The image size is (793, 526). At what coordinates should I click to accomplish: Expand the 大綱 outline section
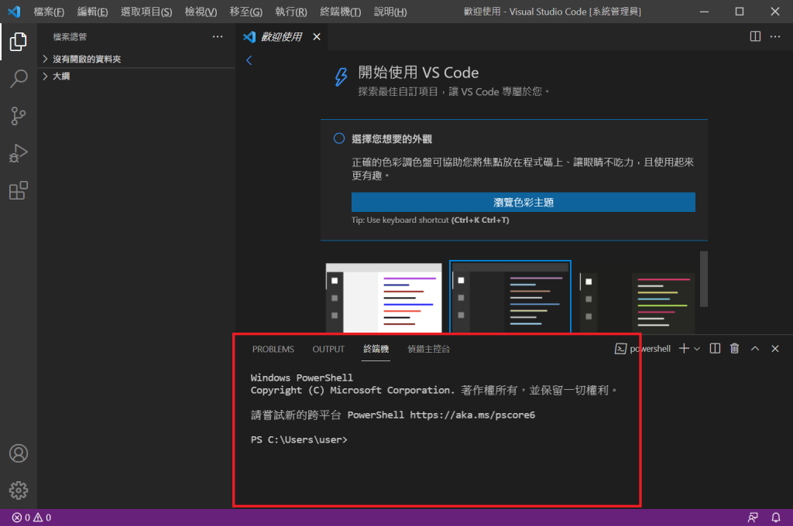(136, 77)
